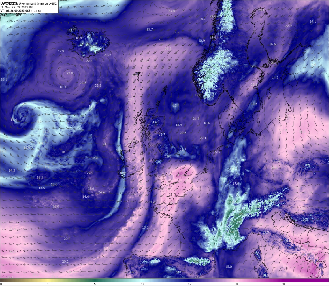
Task: Click the value 15.7 on the map
Action: tap(150, 29)
